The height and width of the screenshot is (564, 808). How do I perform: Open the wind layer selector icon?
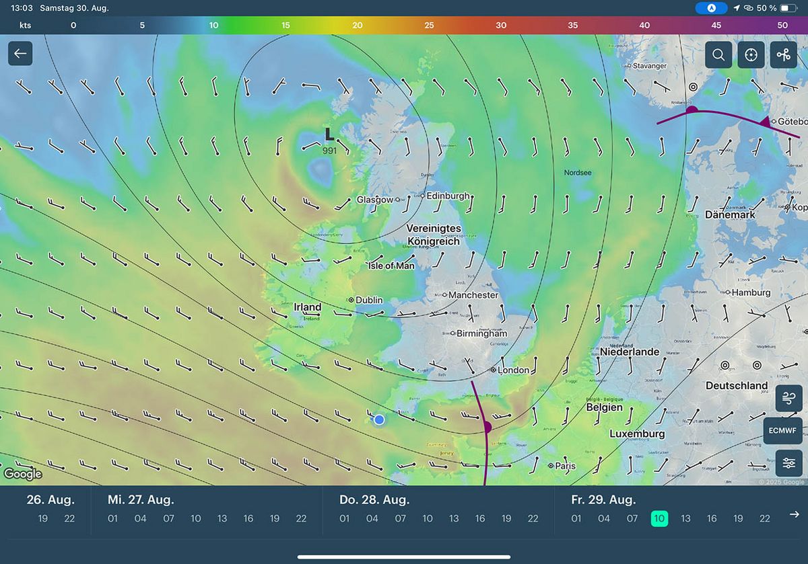789,398
